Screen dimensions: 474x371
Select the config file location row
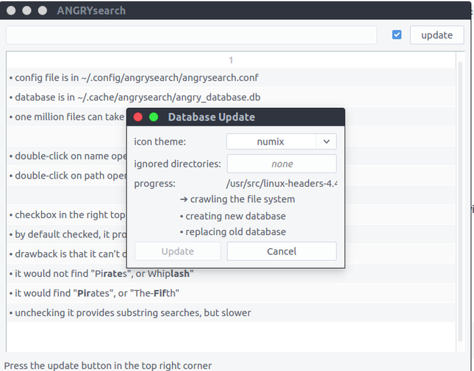[x=134, y=78]
